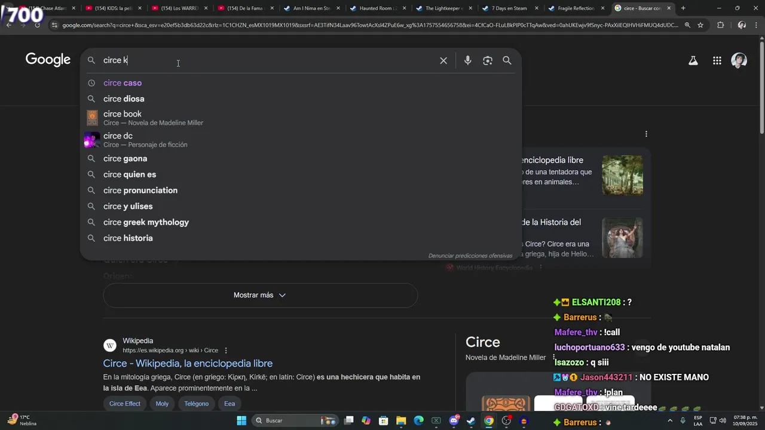This screenshot has height=430, width=765.
Task: Open the clock and date showing 07:38 p. m.
Action: (745, 420)
